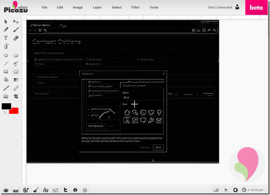Open the File menu
This screenshot has height=195, width=270.
point(44,7)
